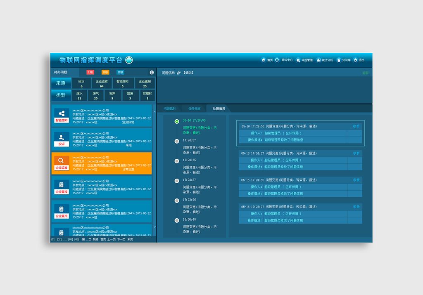Click the 智能感知 label on the first card
This screenshot has height=295, width=423.
[62, 120]
